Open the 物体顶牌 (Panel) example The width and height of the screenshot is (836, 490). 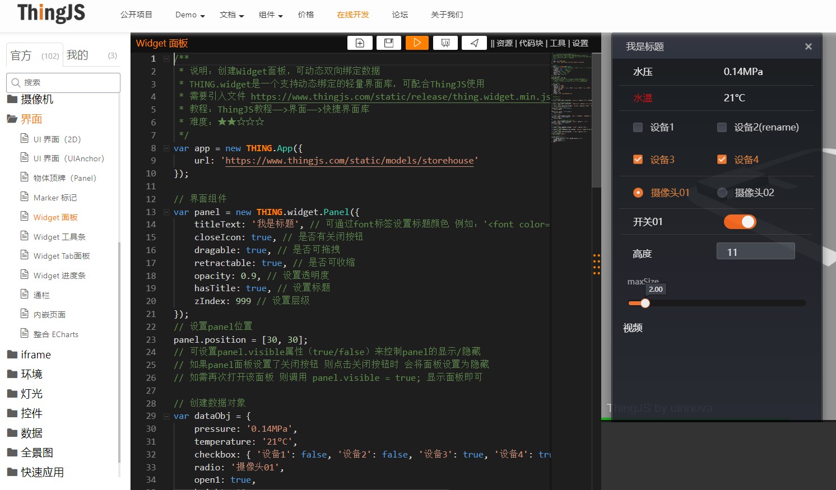point(64,178)
